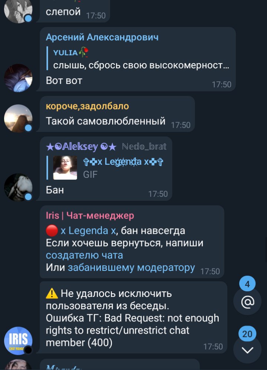The image size is (267, 370).
Task: Tap the unread mentions badge showing 4
Action: click(247, 284)
